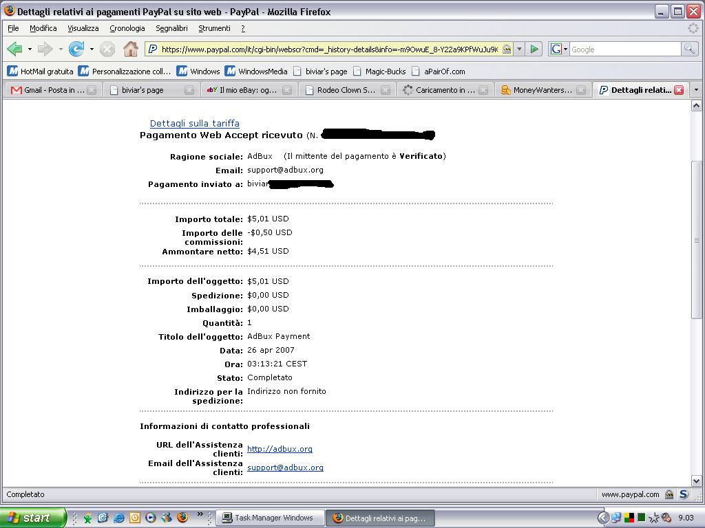Click the support@adbux.org assistance email link
705x528 pixels.
click(x=285, y=467)
